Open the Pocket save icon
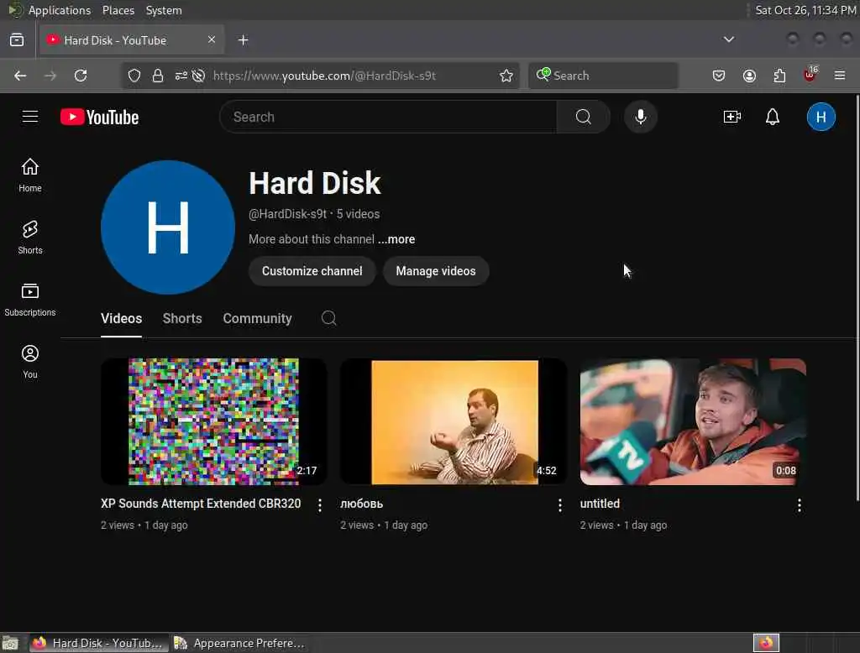860x653 pixels. click(719, 76)
